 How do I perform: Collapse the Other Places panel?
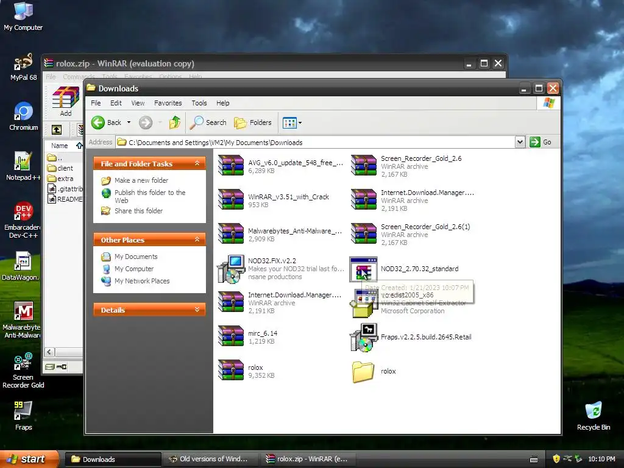tap(197, 239)
